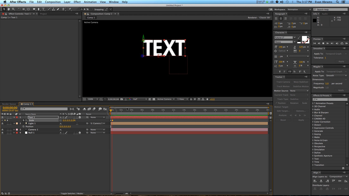Select the Unified Camera tool
Image resolution: width=349 pixels, height=196 pixels.
[x=24, y=9]
